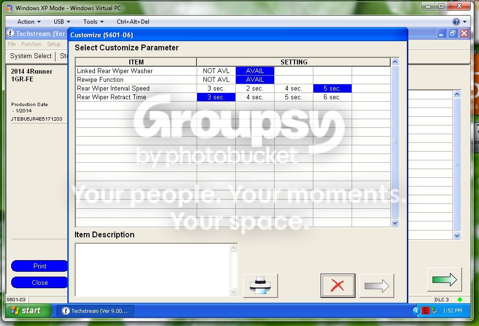The height and width of the screenshot is (326, 479).
Task: Select the Rewipe Function item
Action: point(136,80)
